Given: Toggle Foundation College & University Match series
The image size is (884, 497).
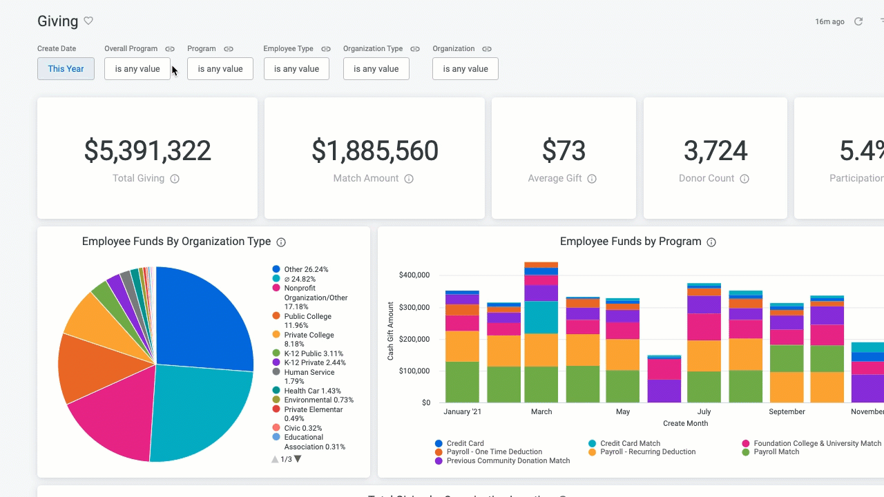Looking at the screenshot, I should 812,443.
